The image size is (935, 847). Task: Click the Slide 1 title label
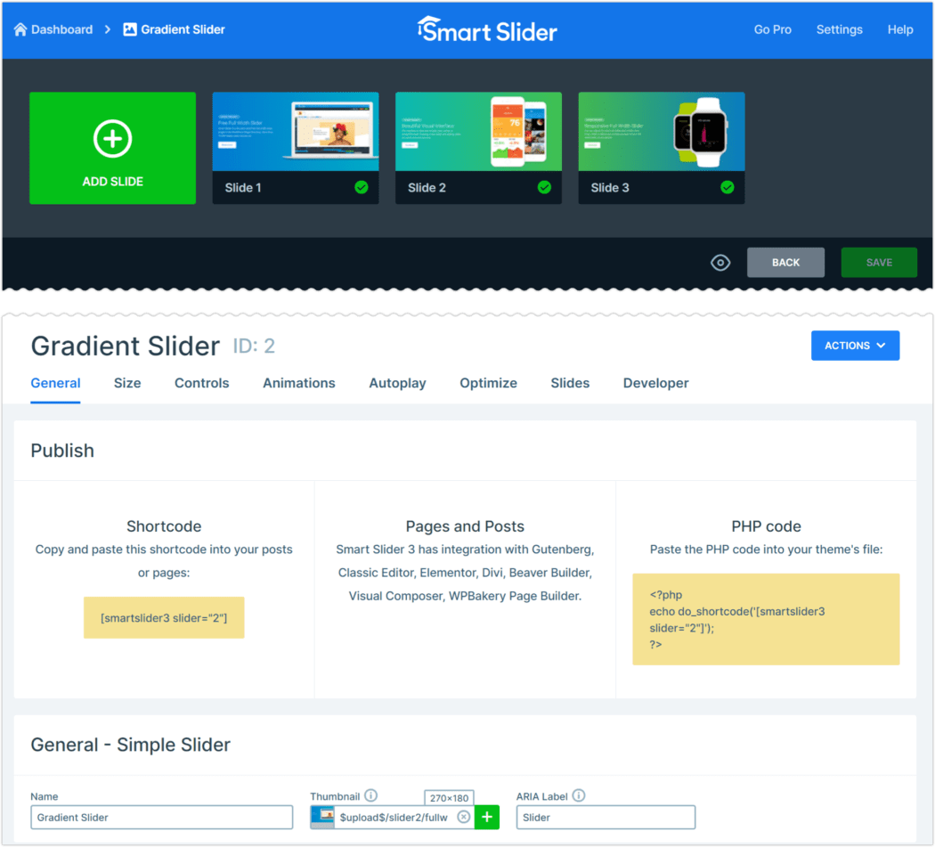coord(243,187)
